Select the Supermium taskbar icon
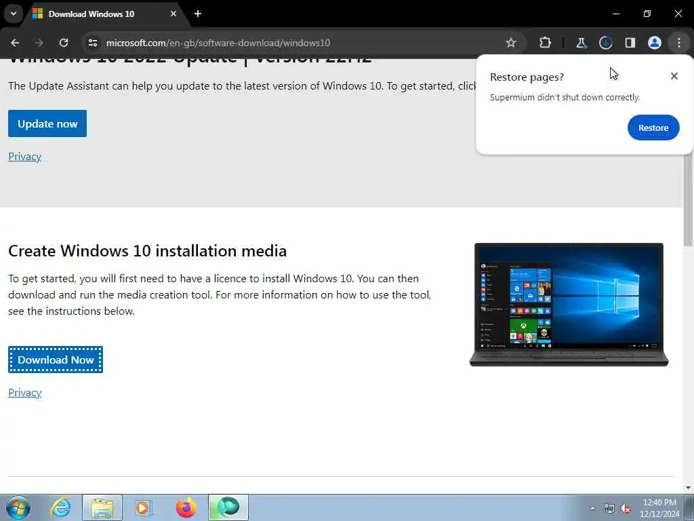Screen dimensions: 694x521 [228, 507]
